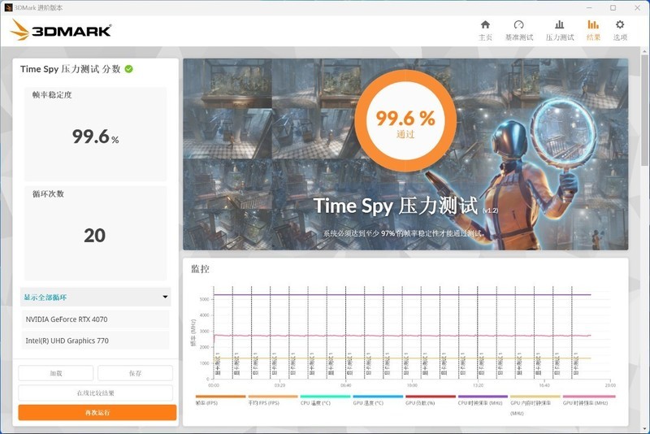Viewport: 650px width, 434px height.
Task: Open the benchmark tests gauge icon
Action: click(518, 25)
